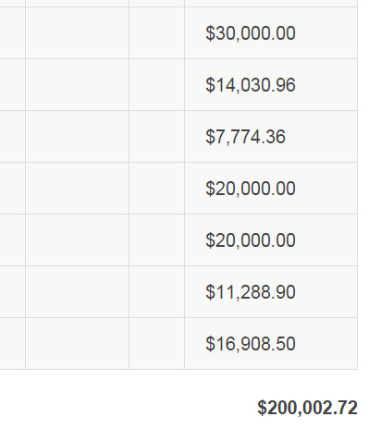Screen dimensions: 369x429
Task: Click wide empty cell in the $30,000.00 row
Action: point(77,33)
